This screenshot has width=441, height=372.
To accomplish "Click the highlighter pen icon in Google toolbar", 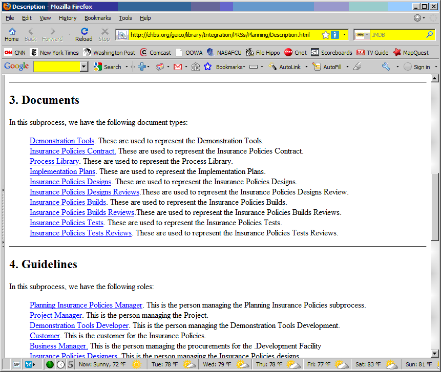I will [357, 67].
